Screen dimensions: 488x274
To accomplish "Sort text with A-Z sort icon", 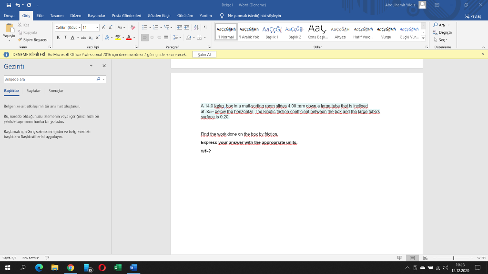I will [196, 27].
